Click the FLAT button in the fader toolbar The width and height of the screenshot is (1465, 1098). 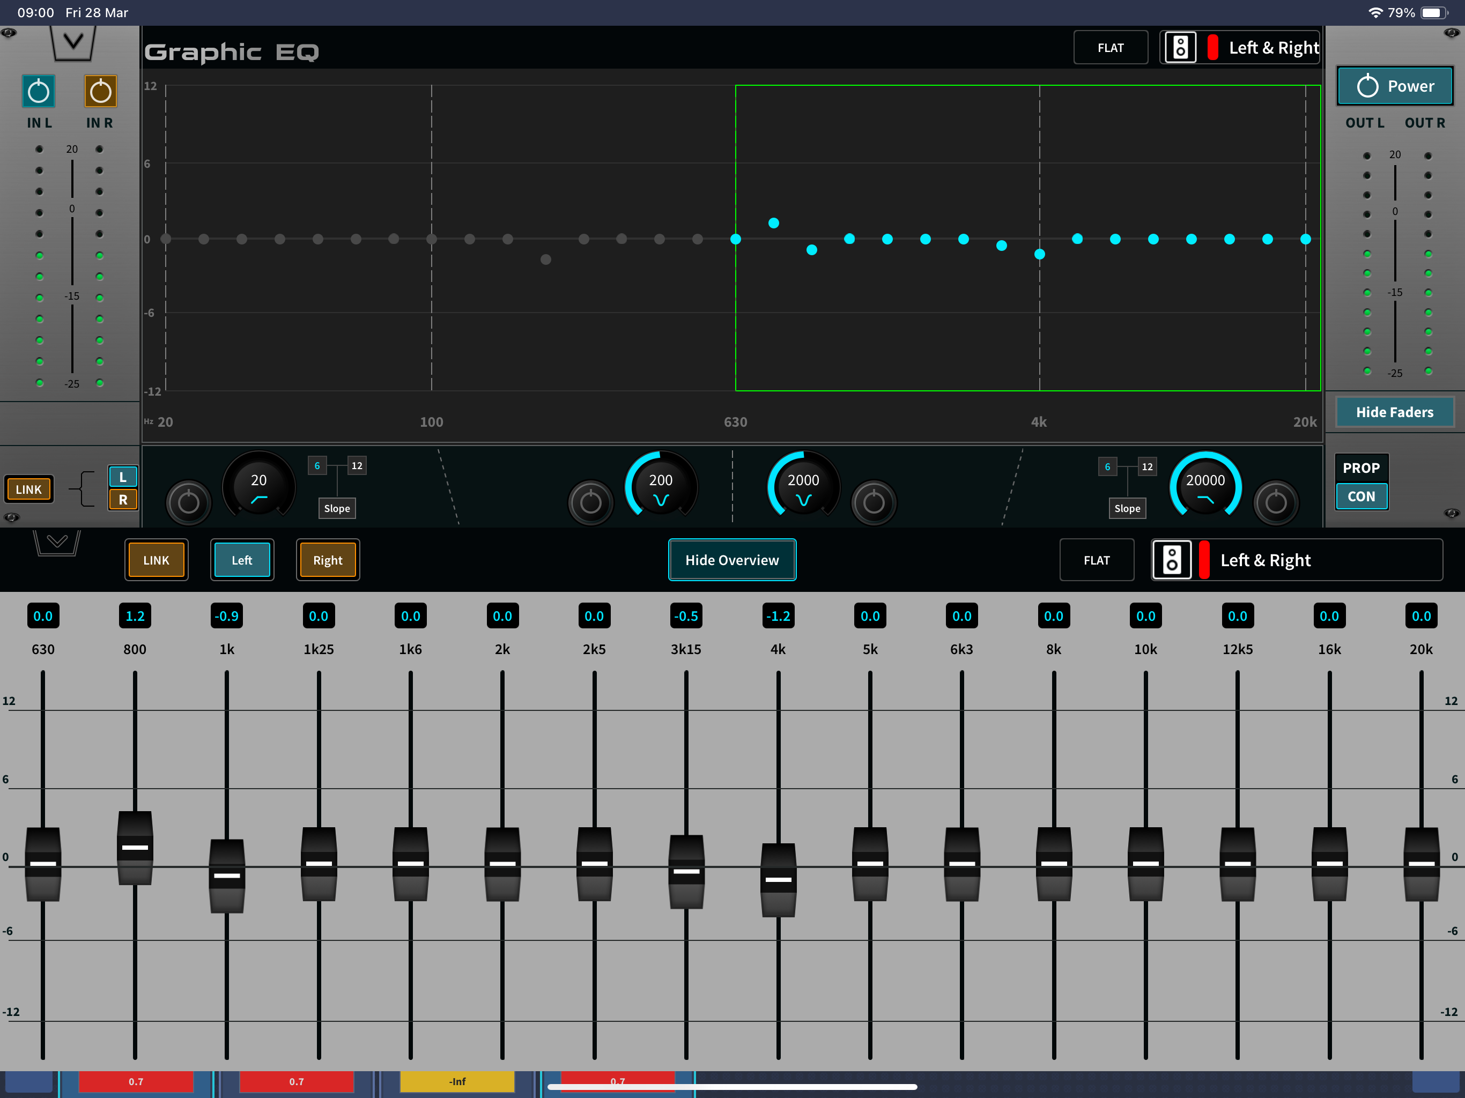point(1097,560)
